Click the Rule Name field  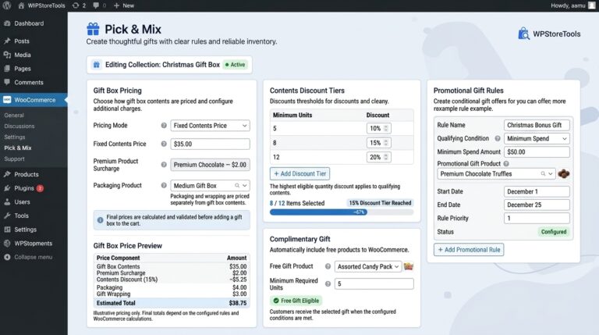pyautogui.click(x=537, y=125)
